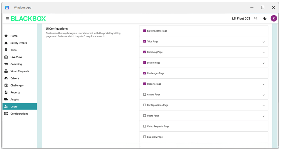281x151 pixels.
Task: Click the UI Configuations heading
Action: pyautogui.click(x=57, y=29)
